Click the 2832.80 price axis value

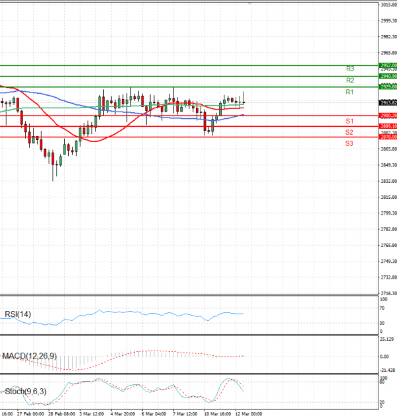point(388,181)
